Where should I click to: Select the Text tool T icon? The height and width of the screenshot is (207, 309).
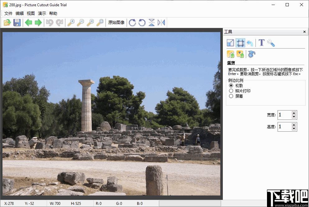click(x=261, y=43)
